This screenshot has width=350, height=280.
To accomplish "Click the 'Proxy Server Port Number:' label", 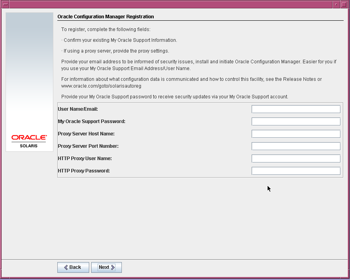I will 88,146.
